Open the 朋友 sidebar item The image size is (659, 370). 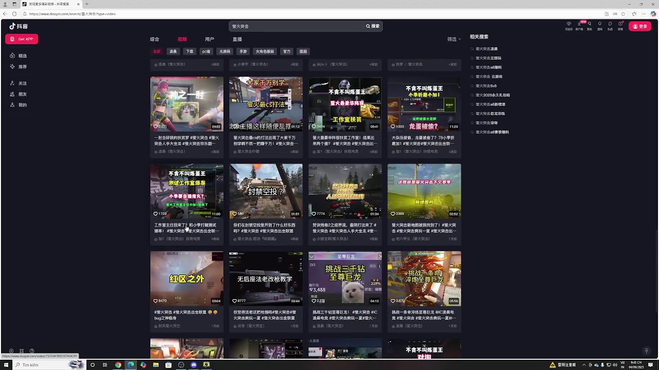[19, 94]
